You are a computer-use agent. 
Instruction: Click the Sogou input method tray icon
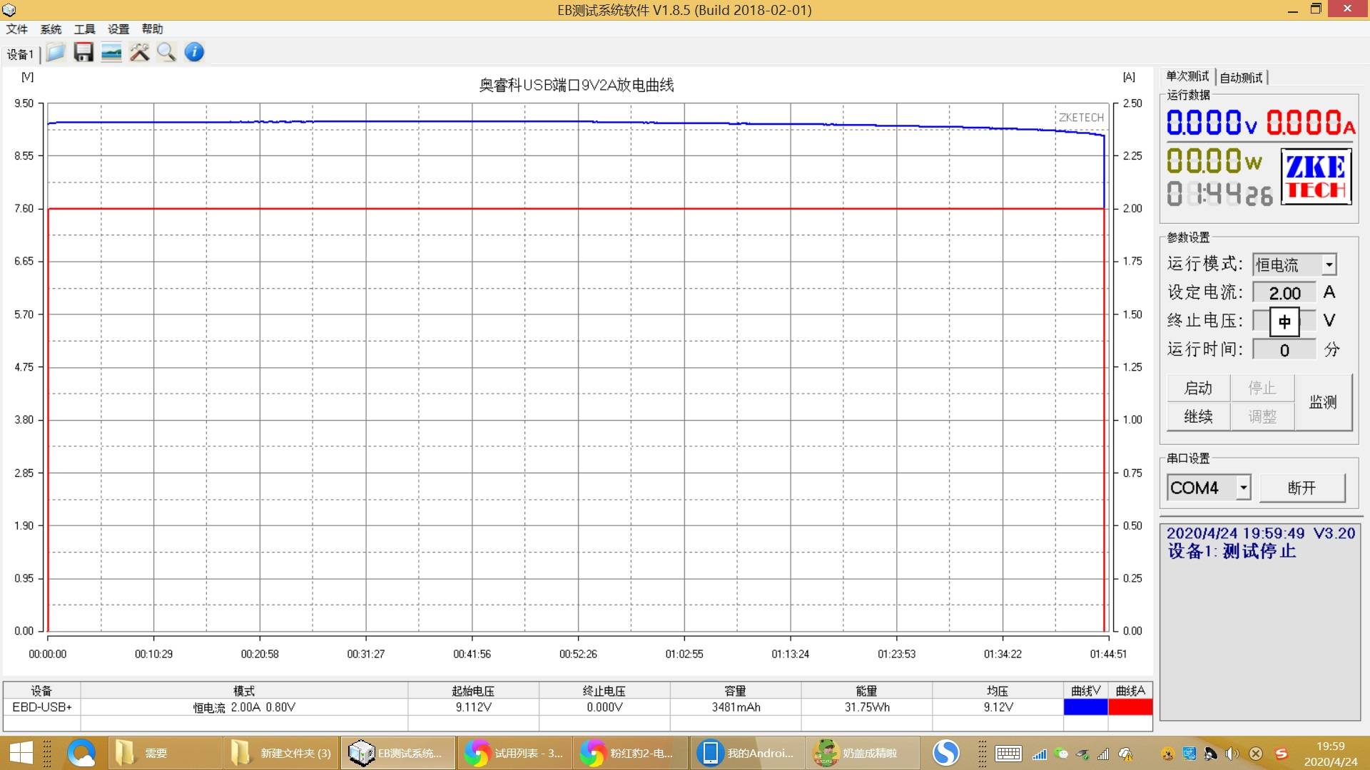pos(1282,754)
